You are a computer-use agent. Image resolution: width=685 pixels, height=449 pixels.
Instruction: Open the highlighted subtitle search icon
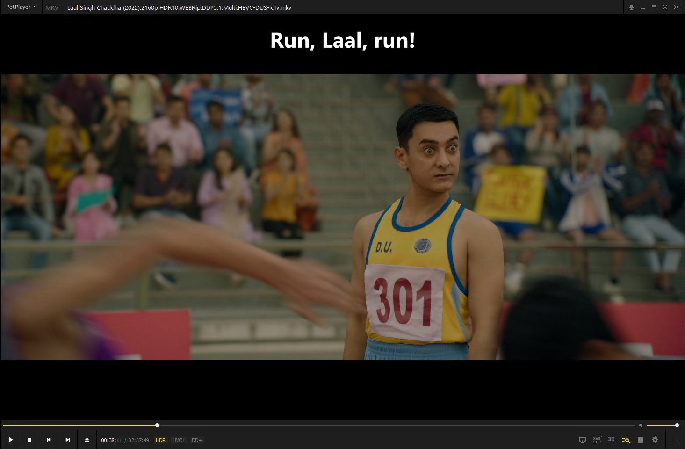pos(626,440)
